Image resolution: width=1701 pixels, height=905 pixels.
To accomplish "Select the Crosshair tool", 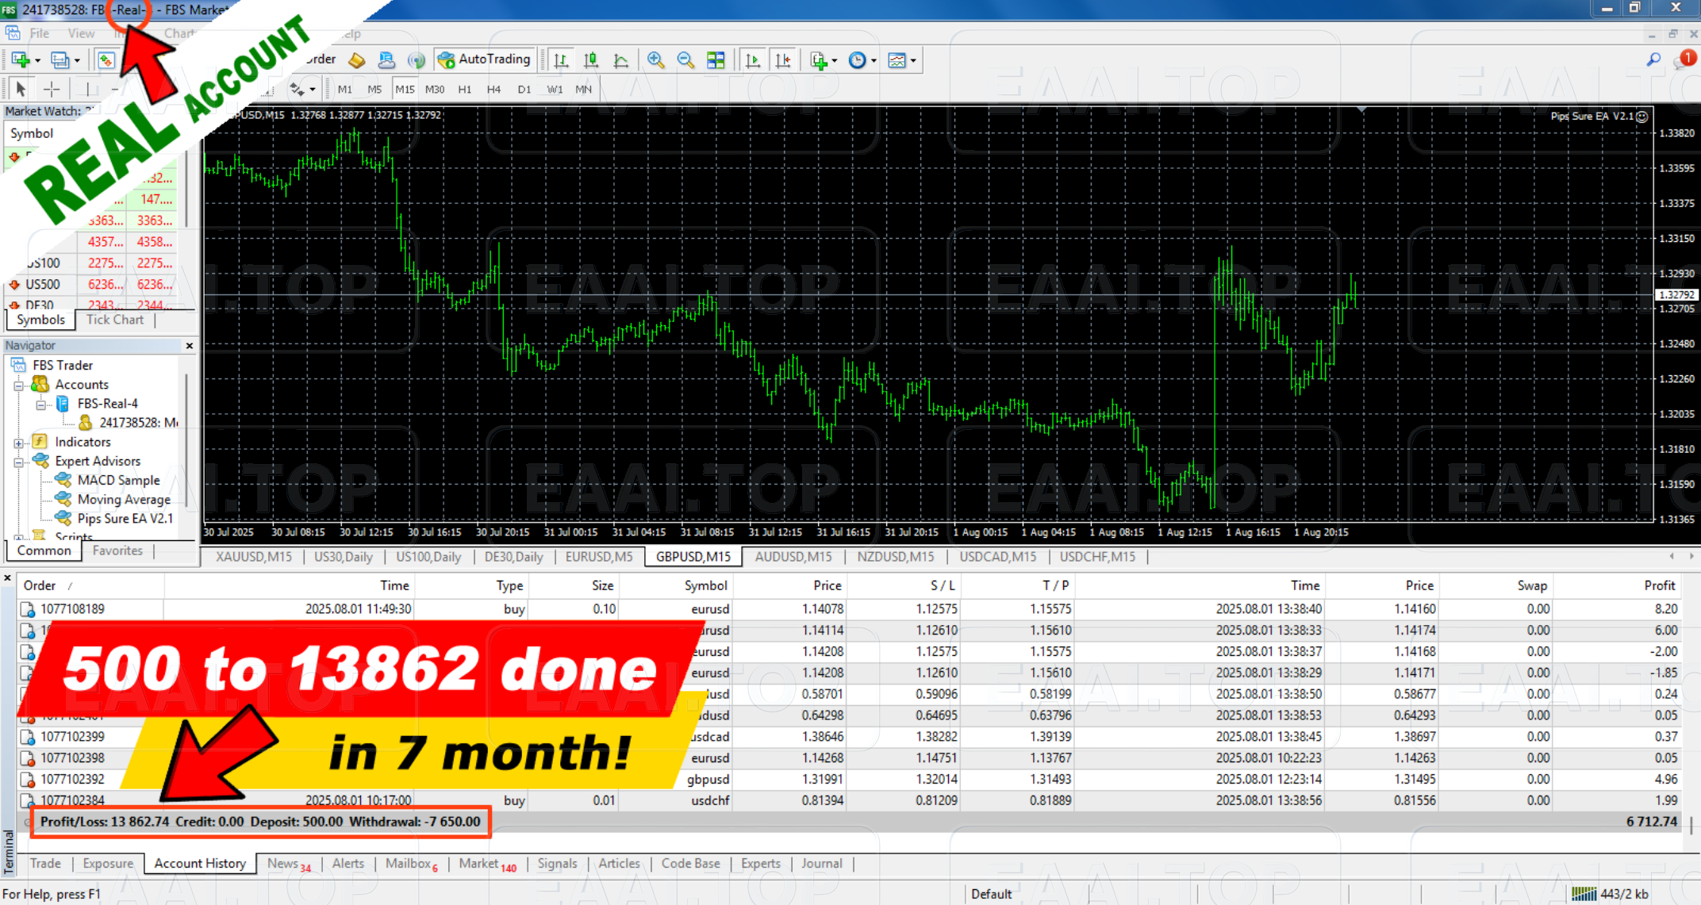I will point(52,89).
